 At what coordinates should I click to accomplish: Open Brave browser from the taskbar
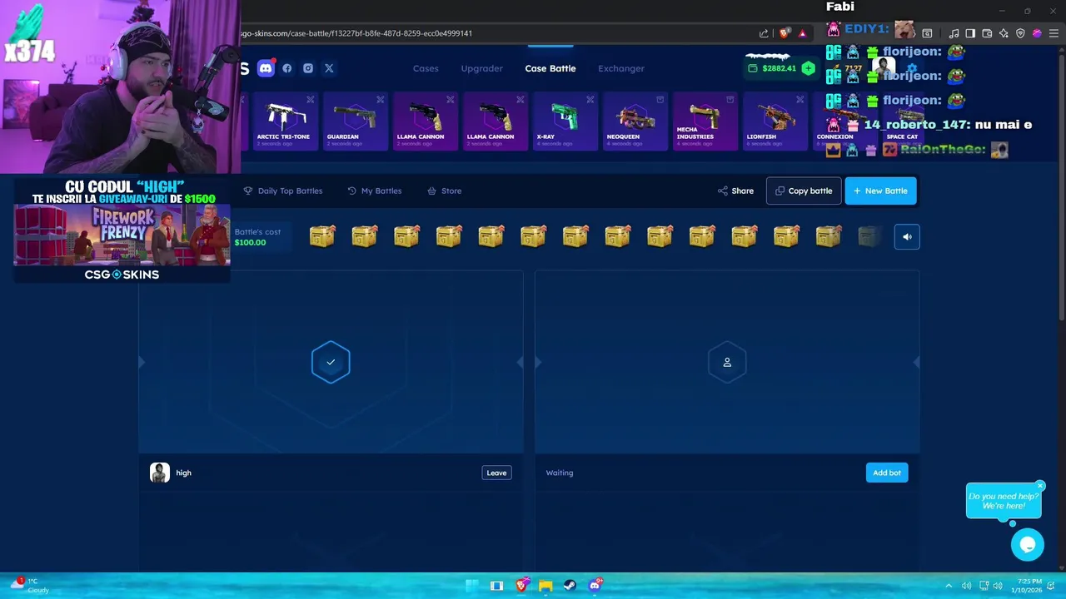point(521,586)
